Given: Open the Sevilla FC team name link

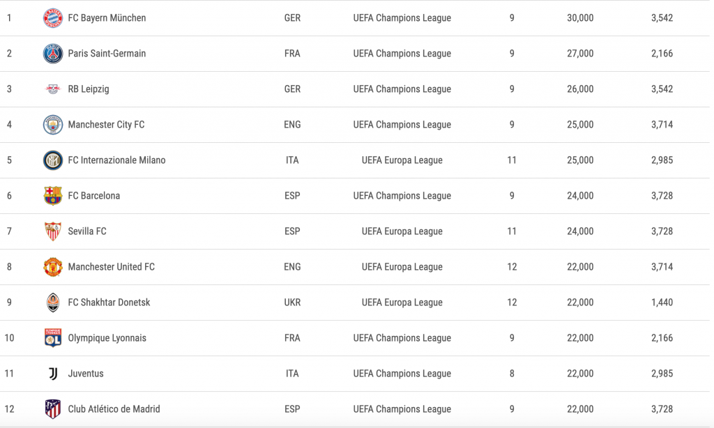Looking at the screenshot, I should point(87,231).
